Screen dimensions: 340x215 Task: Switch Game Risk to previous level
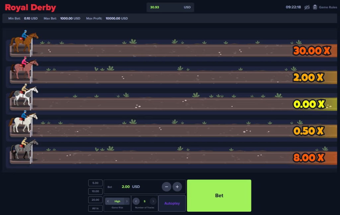pos(108,201)
